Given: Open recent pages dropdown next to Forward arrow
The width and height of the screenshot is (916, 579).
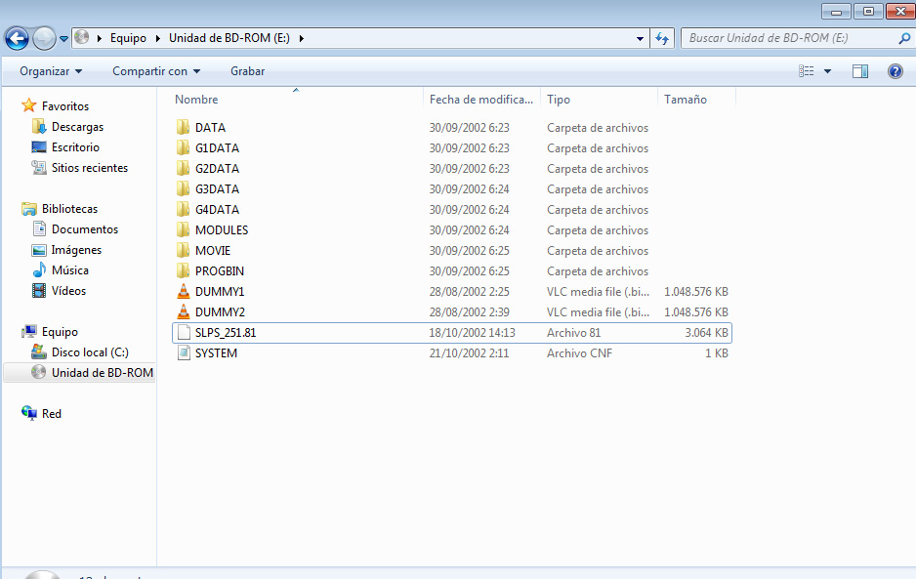Looking at the screenshot, I should point(64,39).
